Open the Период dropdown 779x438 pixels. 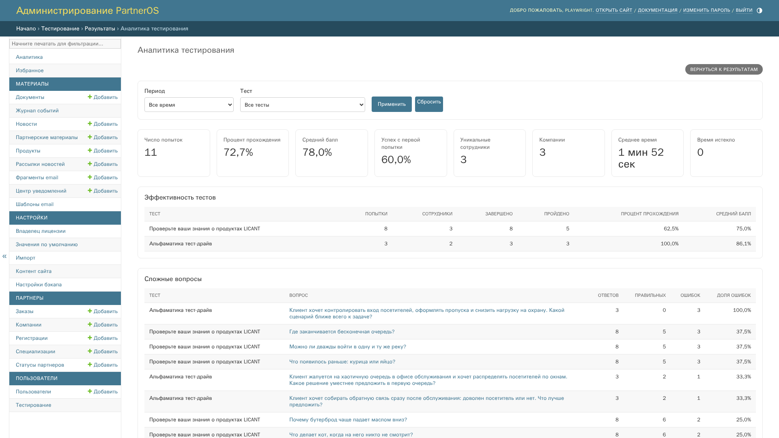click(x=189, y=105)
